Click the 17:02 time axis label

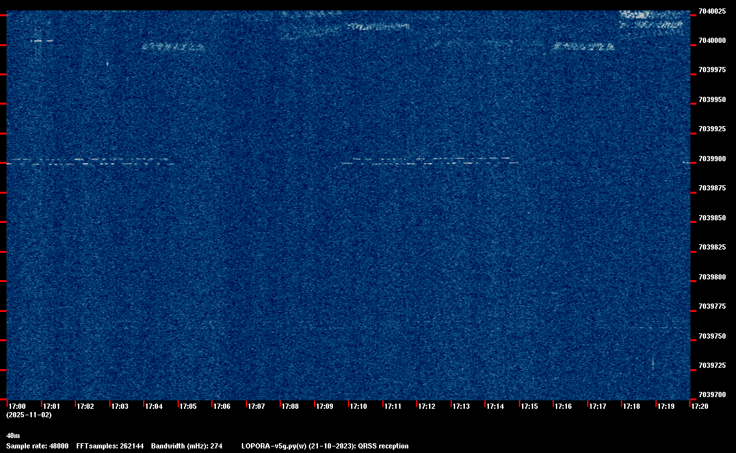[85, 406]
